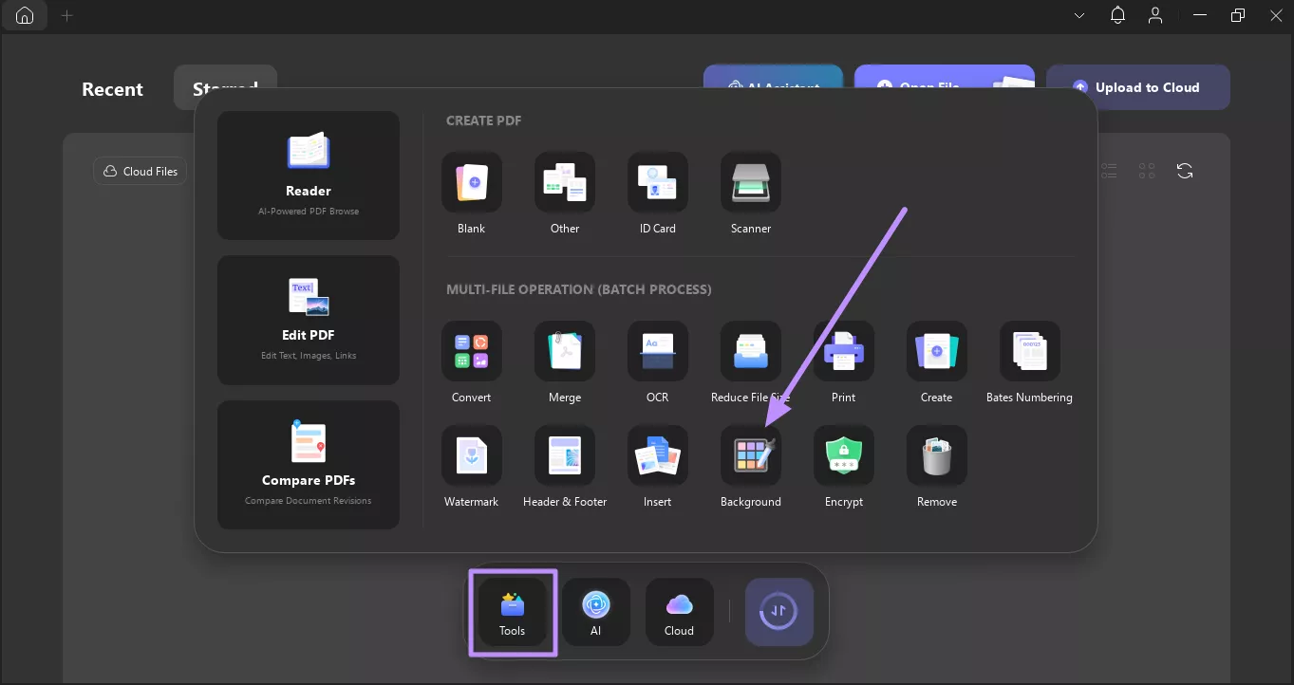This screenshot has width=1294, height=685.
Task: Click the circular sync icon in the dock
Action: click(x=779, y=612)
